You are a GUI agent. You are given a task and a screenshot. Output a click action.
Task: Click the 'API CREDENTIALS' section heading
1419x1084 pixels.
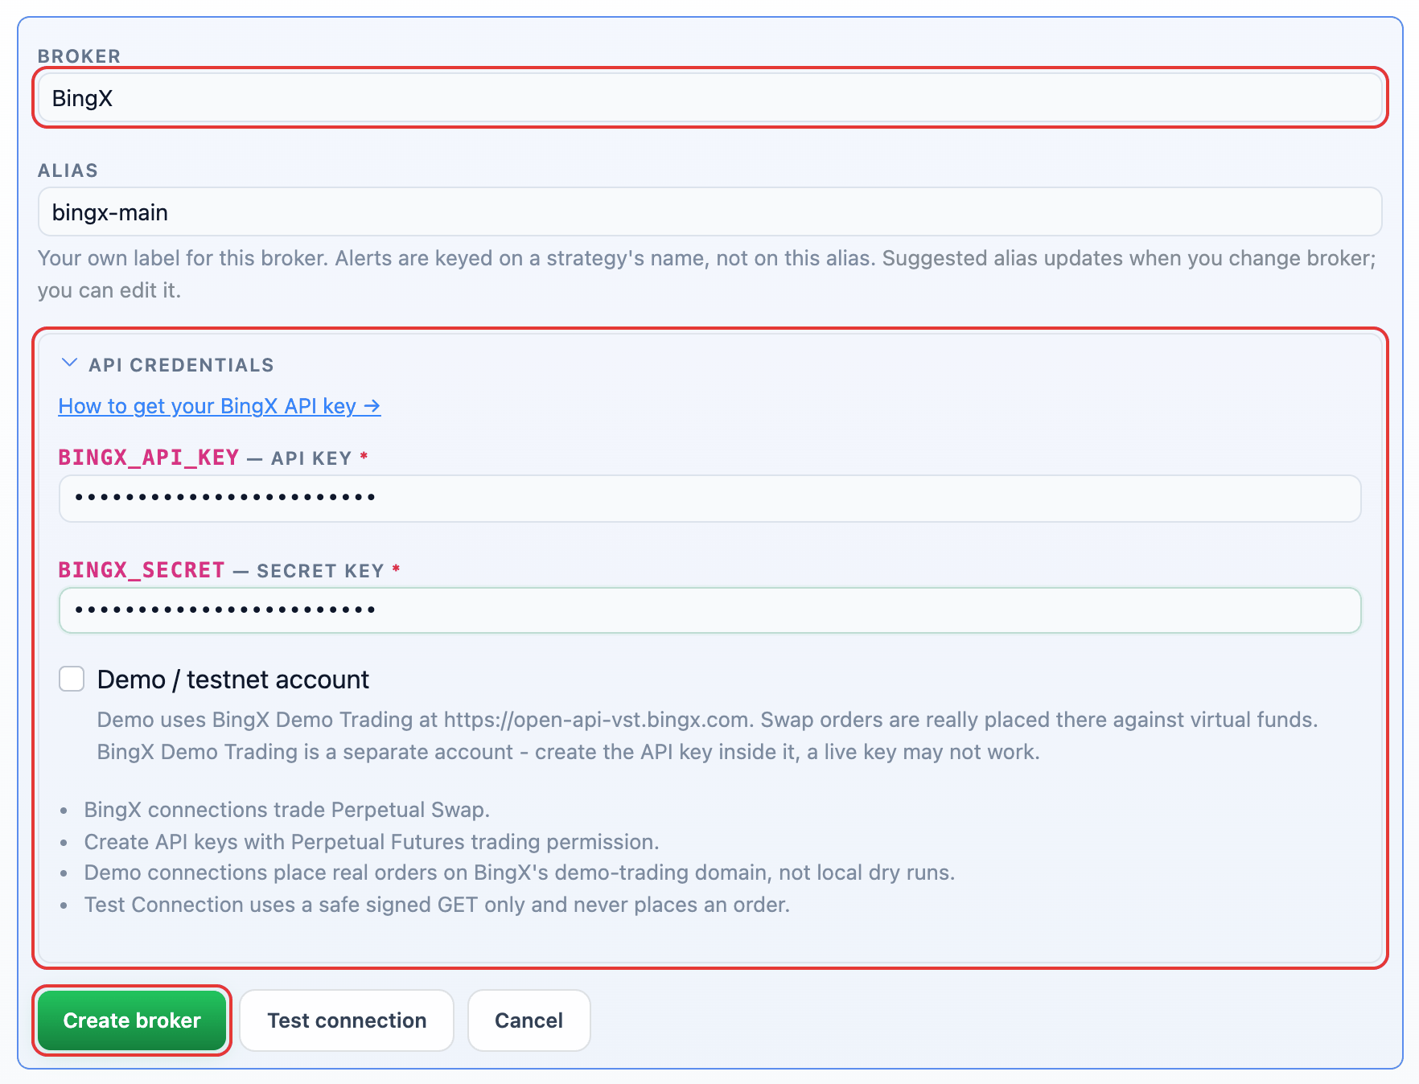click(182, 365)
